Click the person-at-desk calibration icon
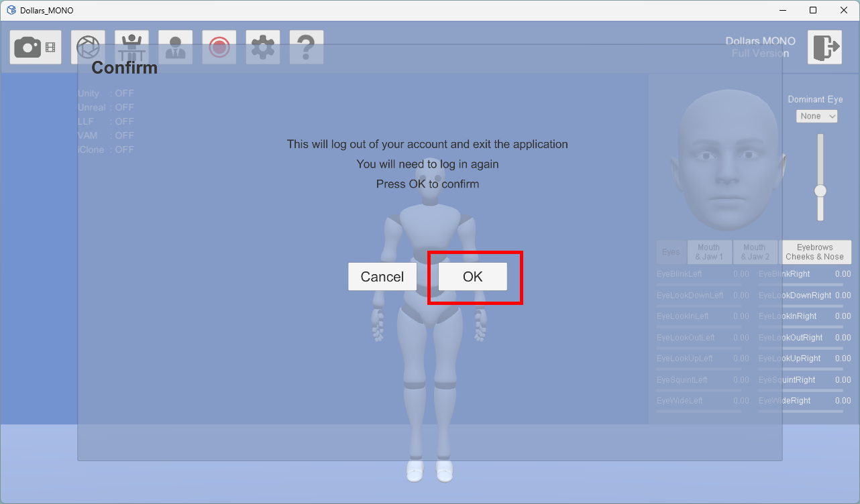860x504 pixels. click(x=131, y=48)
